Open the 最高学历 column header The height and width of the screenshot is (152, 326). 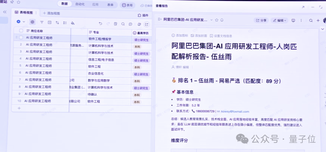coord(142,33)
